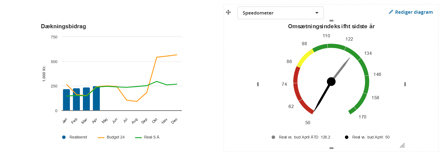Toggle the Real vs. bud April: 50 legend
Viewport: 444px width, 156px height.
pos(367,137)
